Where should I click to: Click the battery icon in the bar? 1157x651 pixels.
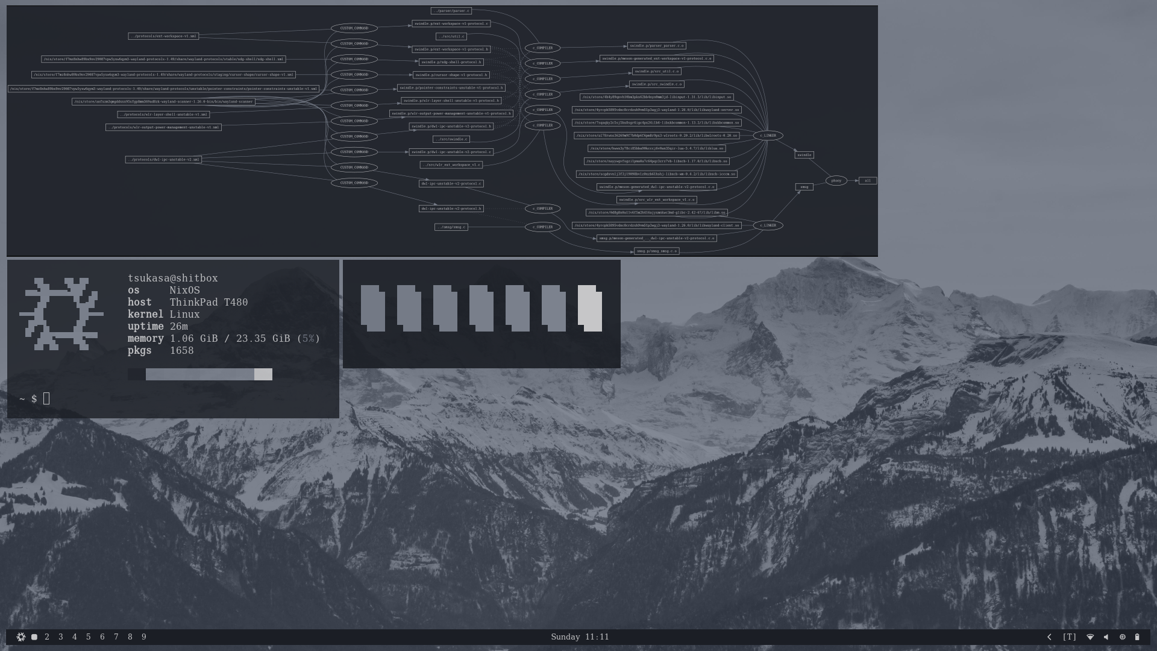(x=1137, y=637)
